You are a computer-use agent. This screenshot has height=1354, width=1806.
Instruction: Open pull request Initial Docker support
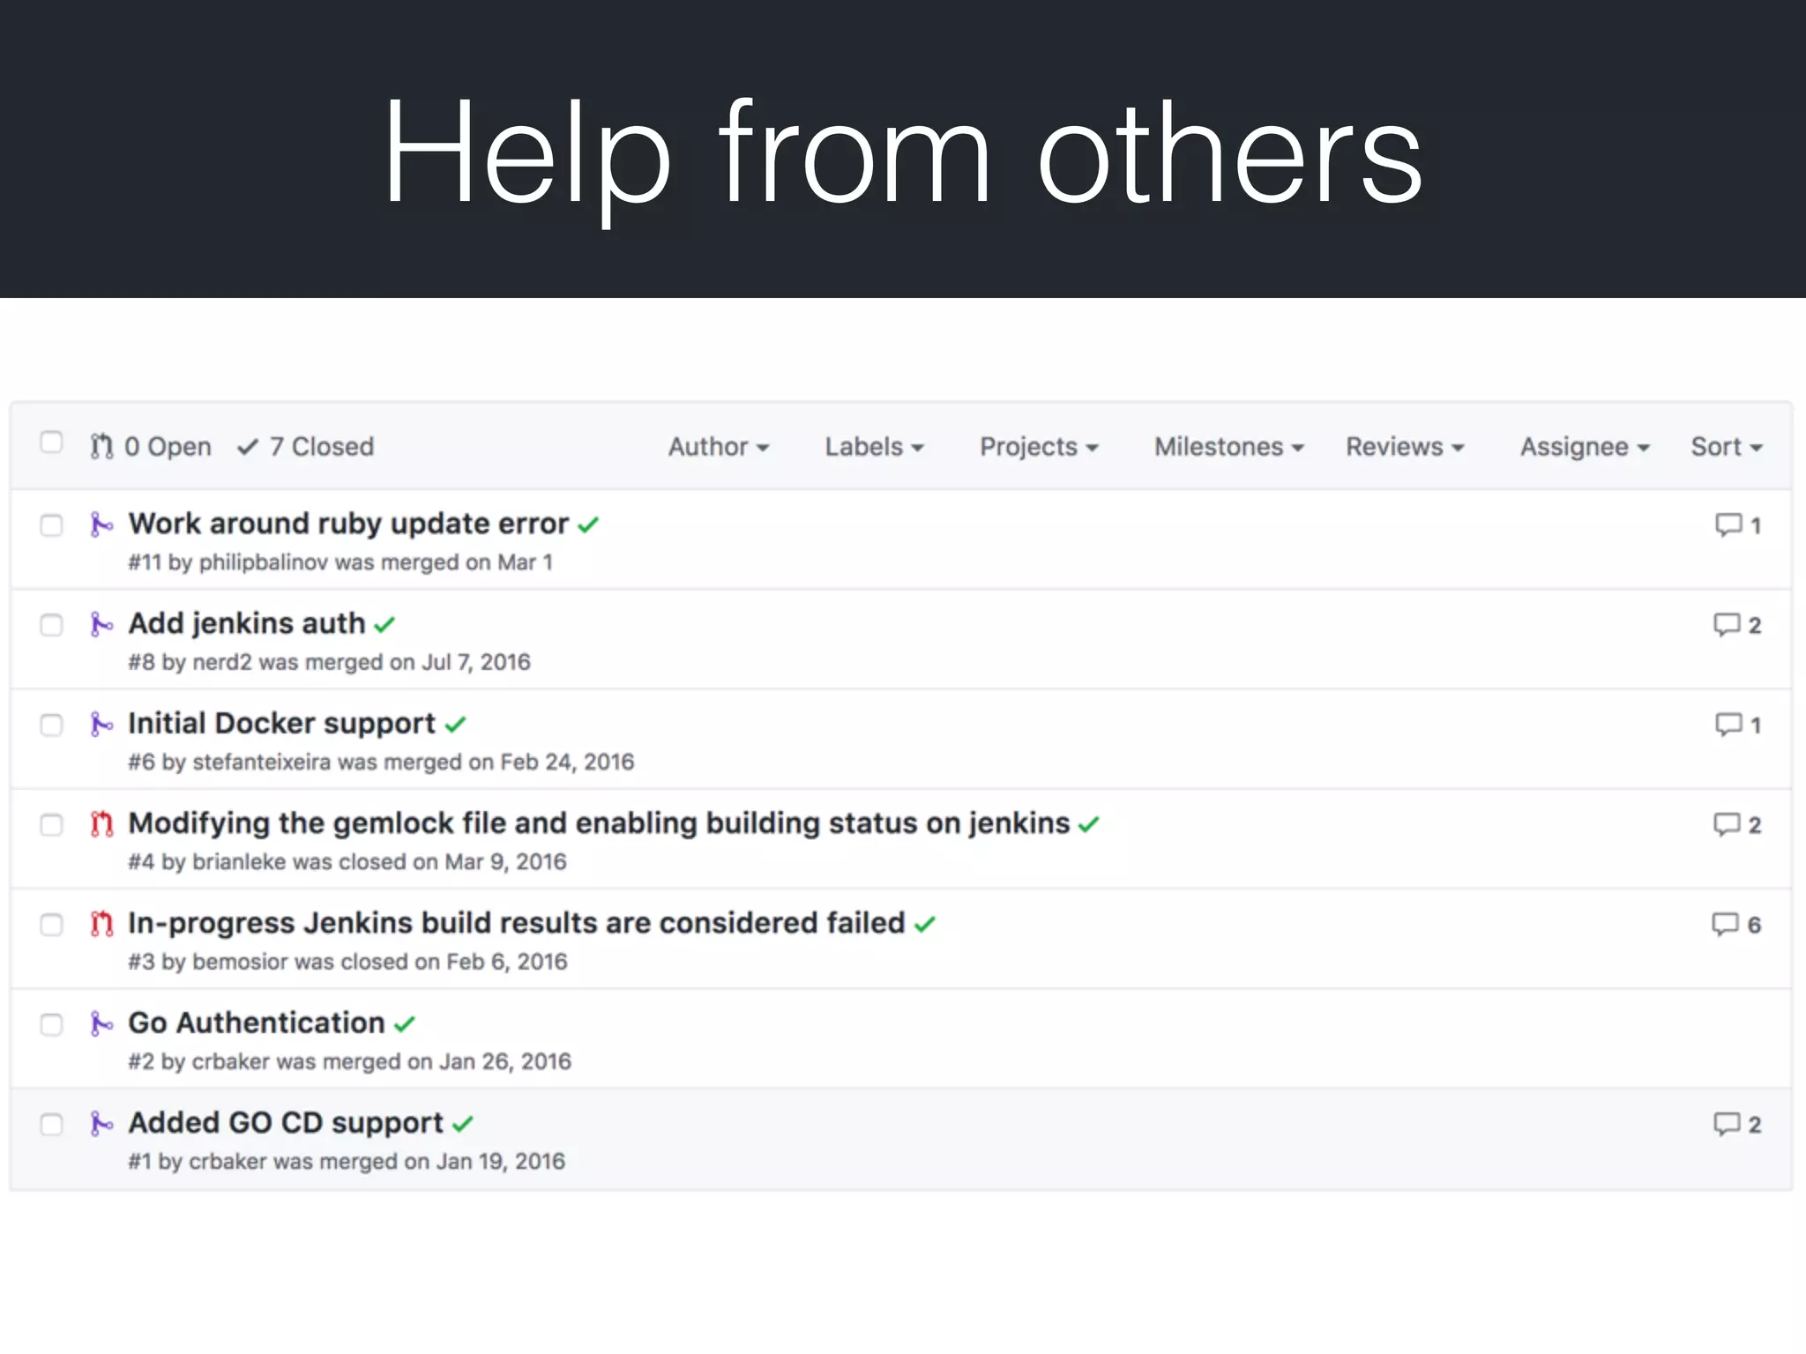282,724
